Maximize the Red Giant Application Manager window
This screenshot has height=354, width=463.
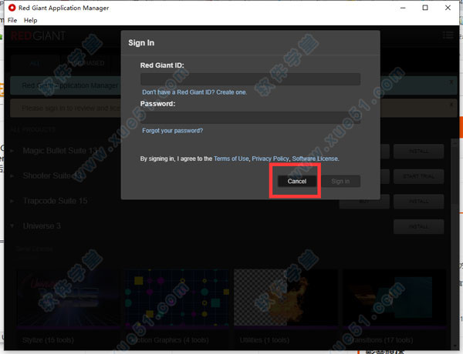425,8
